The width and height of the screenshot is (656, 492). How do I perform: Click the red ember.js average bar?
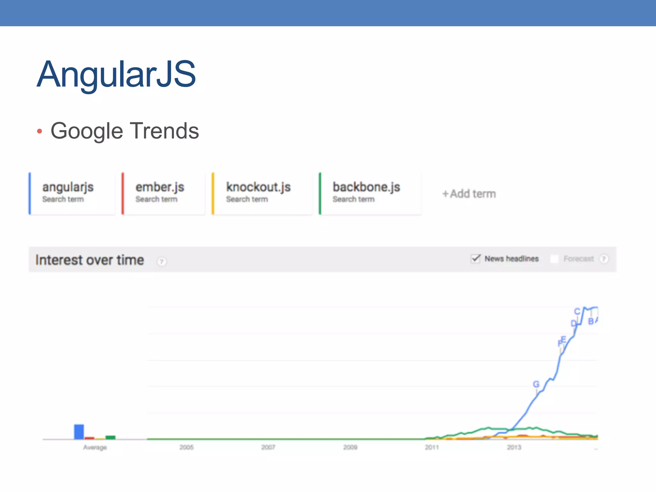pyautogui.click(x=89, y=438)
